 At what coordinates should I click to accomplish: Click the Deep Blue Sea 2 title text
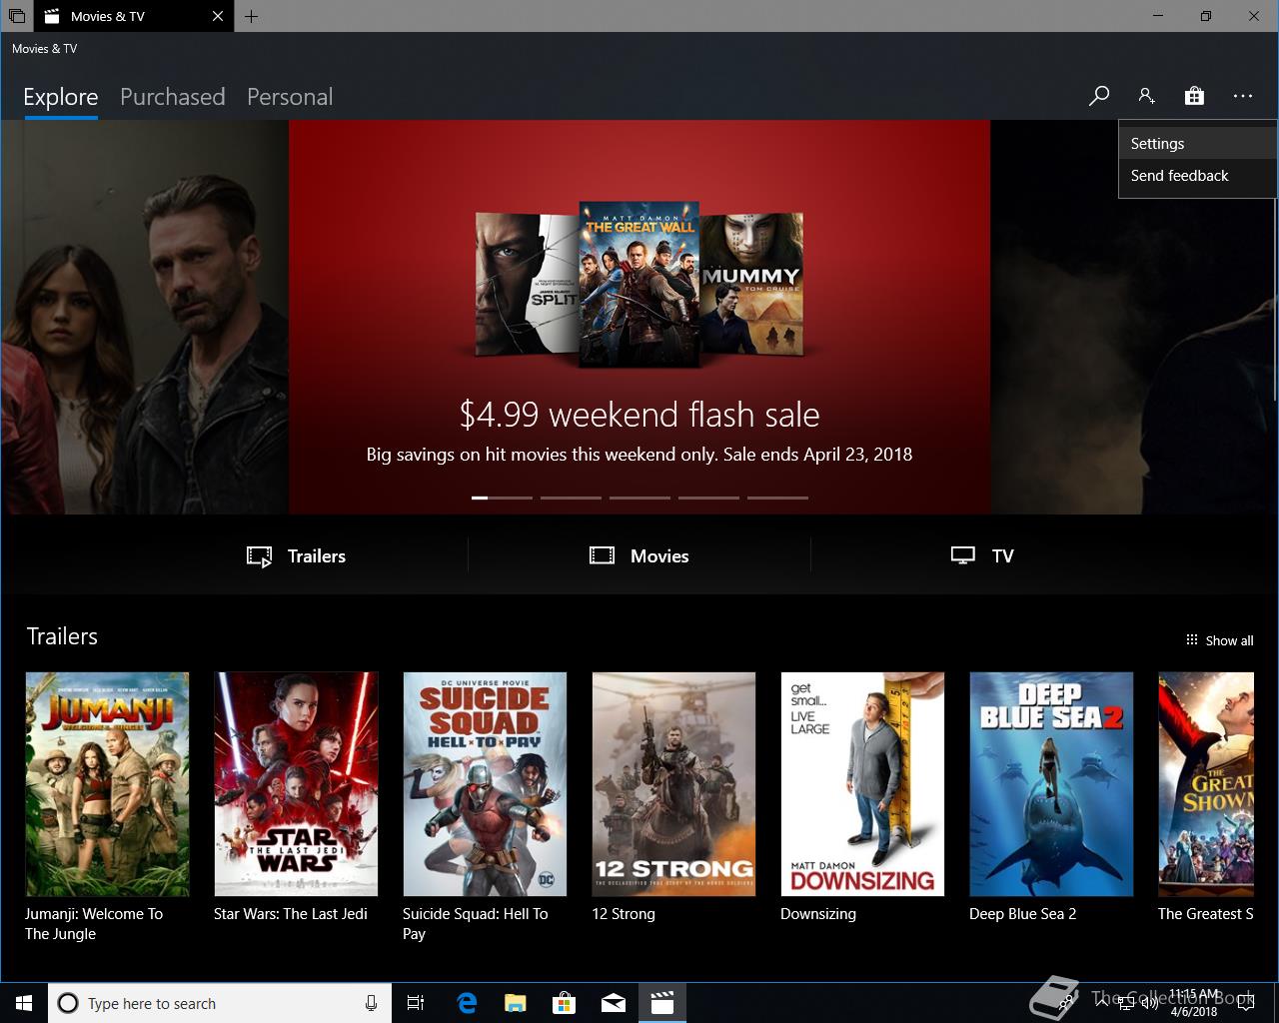pos(1022,914)
